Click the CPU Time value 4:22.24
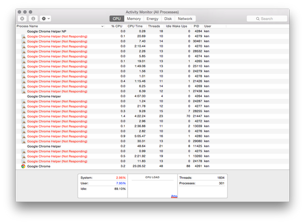Image resolution: width=305 pixels, height=224 pixels. point(140,116)
